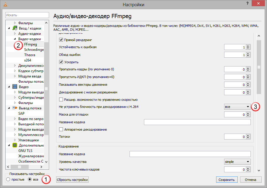
Task: Click Сбросить настройки button
Action: (72, 180)
